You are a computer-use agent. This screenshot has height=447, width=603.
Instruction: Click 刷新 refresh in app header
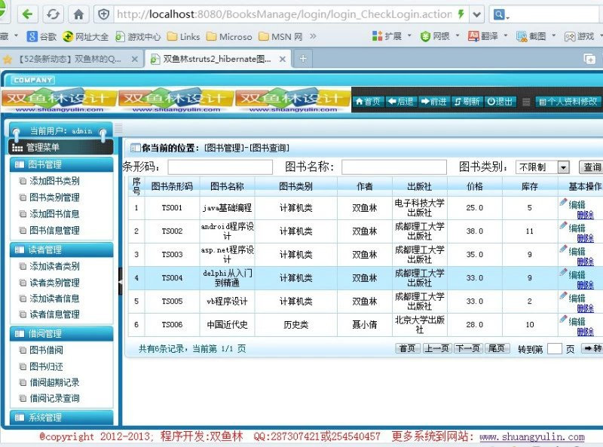pyautogui.click(x=467, y=102)
